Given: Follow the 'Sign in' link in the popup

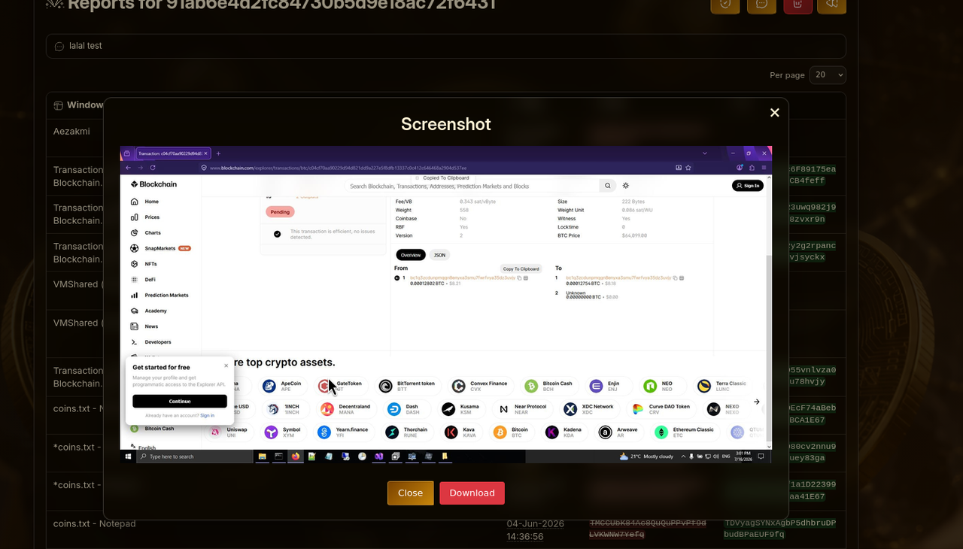Looking at the screenshot, I should point(207,416).
